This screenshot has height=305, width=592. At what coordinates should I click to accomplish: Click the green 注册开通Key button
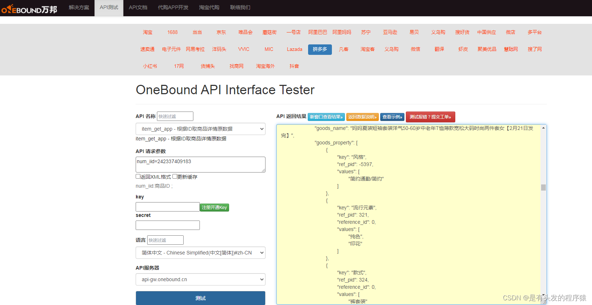pyautogui.click(x=214, y=208)
